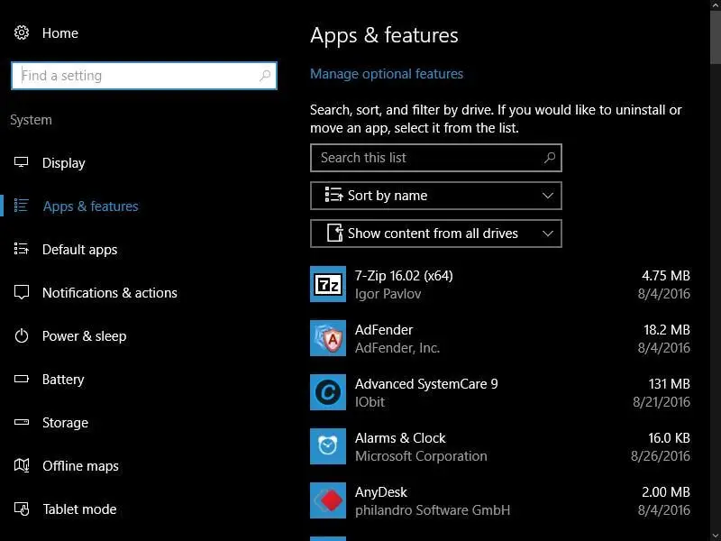Click the Battery icon in sidebar
Image resolution: width=721 pixels, height=541 pixels.
(21, 379)
